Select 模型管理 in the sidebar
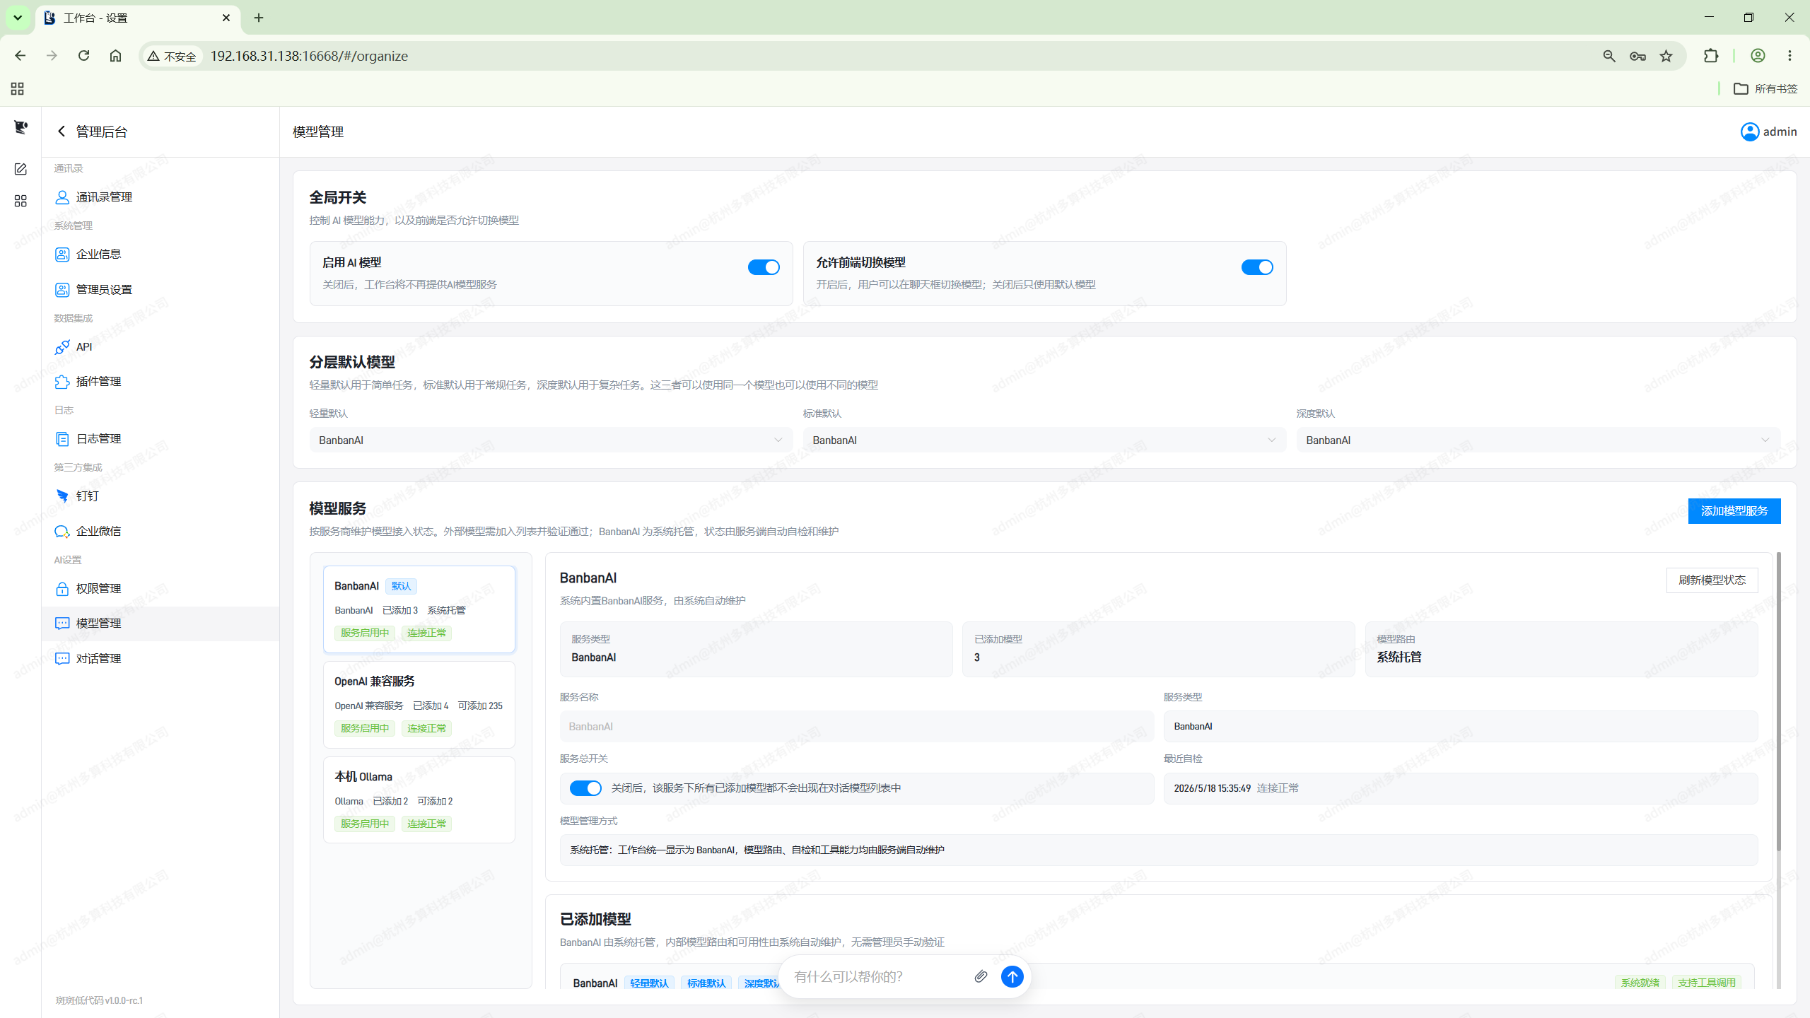The height and width of the screenshot is (1018, 1810). tap(160, 624)
